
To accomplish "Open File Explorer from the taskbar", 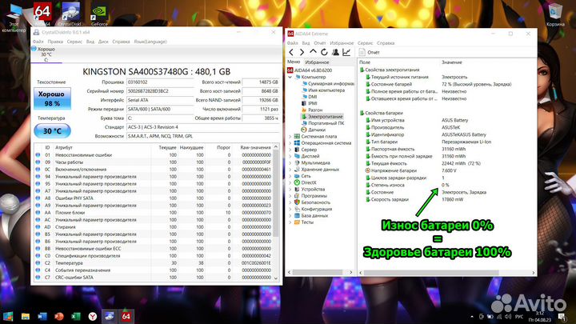I will tap(26, 316).
